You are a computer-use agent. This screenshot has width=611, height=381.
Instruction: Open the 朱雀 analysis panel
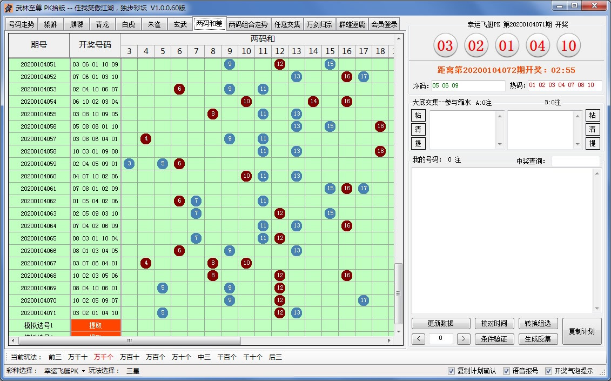click(x=153, y=24)
